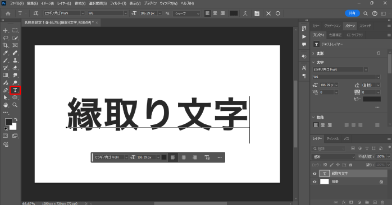This screenshot has width=392, height=205.
Task: Open the opacity 100% dropdown arrow
Action: click(x=389, y=157)
